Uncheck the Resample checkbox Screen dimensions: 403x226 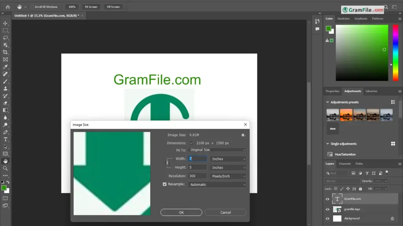pyautogui.click(x=165, y=184)
